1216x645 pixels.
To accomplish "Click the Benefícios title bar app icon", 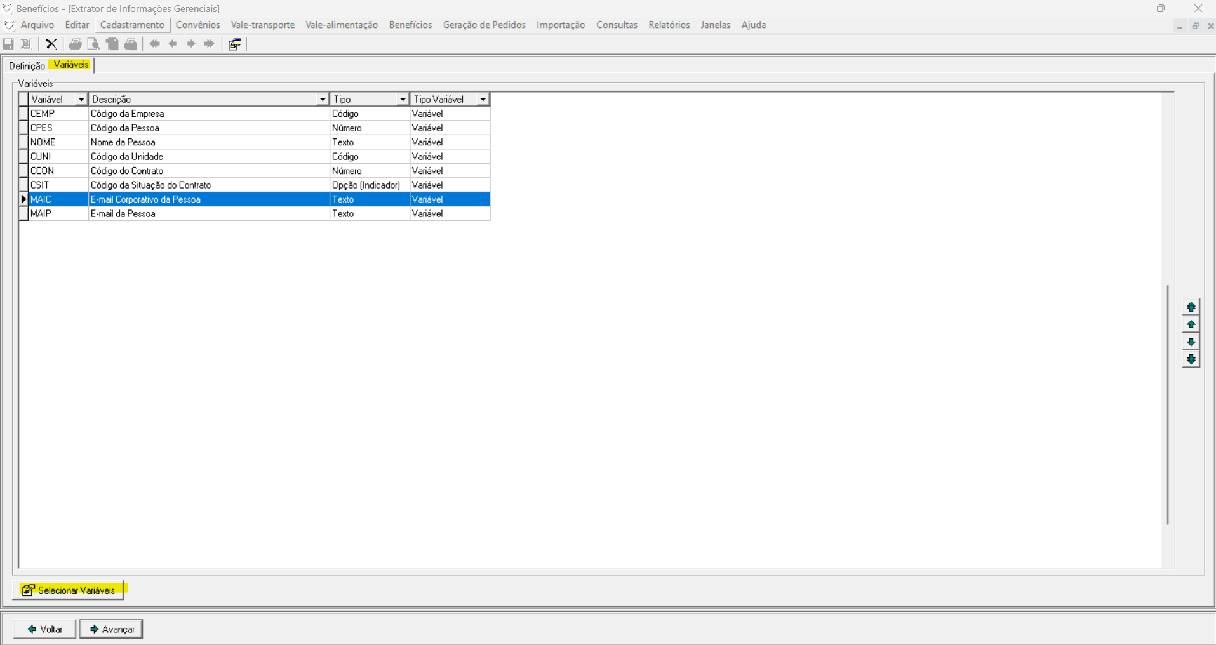I will click(8, 8).
